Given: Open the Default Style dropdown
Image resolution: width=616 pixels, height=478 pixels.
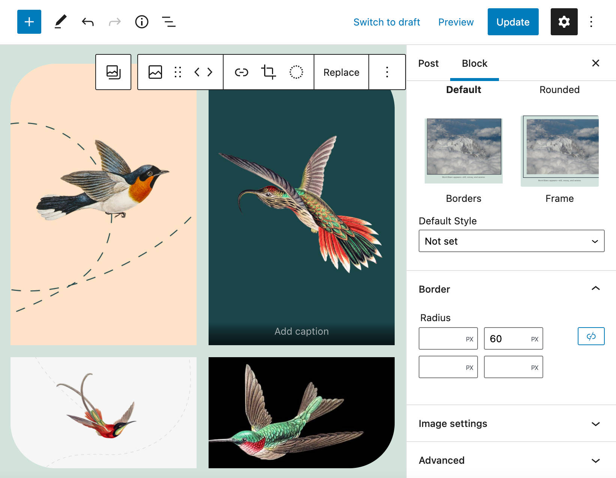Looking at the screenshot, I should point(512,241).
